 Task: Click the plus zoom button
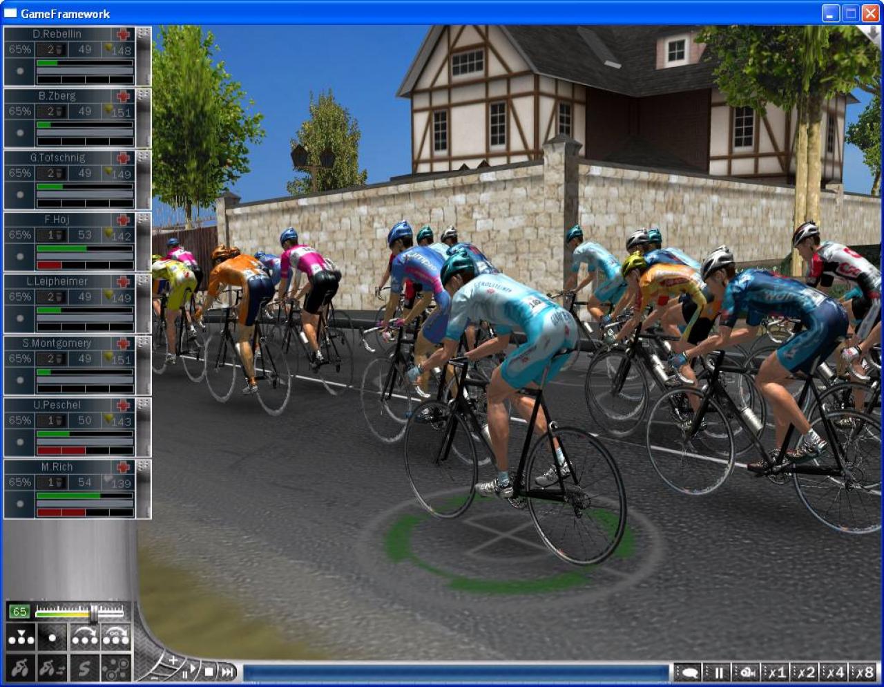[173, 661]
